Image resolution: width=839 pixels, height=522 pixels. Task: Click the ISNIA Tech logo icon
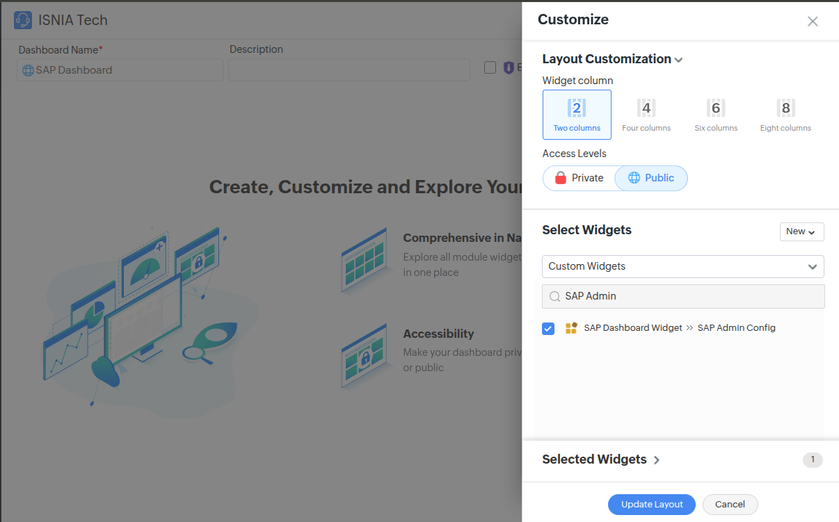pyautogui.click(x=23, y=20)
